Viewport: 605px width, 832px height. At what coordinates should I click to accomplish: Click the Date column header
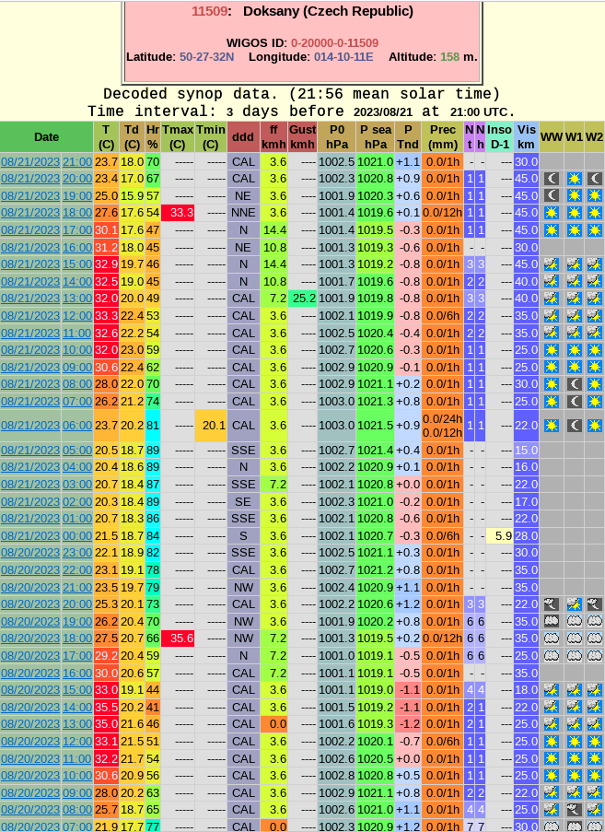[46, 137]
